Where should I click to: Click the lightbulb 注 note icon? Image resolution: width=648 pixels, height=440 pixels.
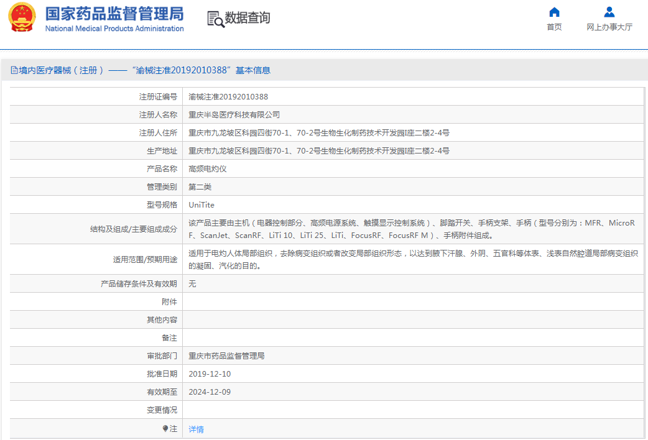[x=165, y=429]
